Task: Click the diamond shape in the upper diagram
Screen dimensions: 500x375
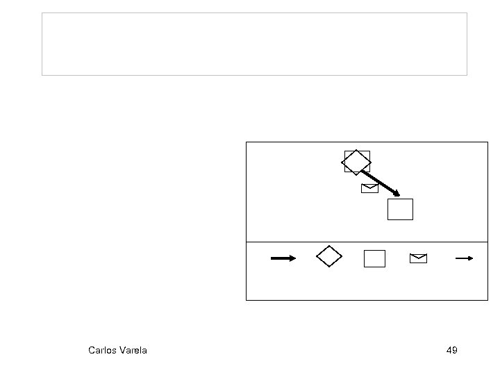Action: coord(356,162)
